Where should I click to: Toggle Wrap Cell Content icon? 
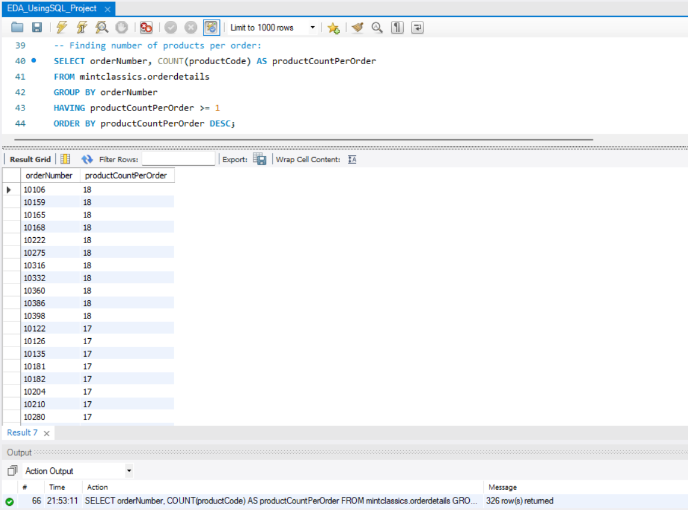352,160
